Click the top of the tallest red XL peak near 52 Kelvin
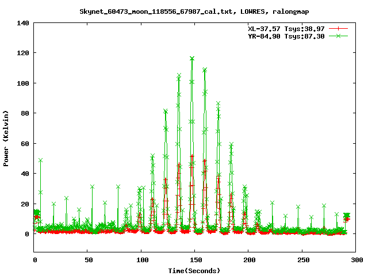The width and height of the screenshot is (368, 276). (x=192, y=156)
